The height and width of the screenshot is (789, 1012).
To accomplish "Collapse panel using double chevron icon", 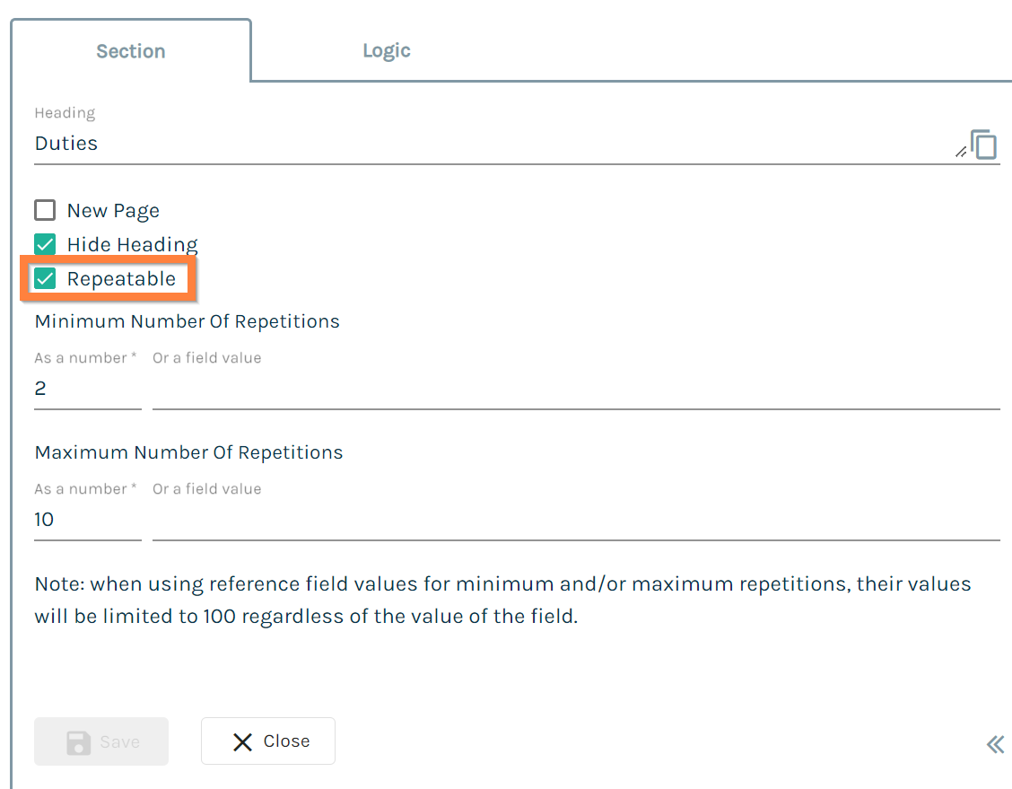I will pyautogui.click(x=995, y=744).
